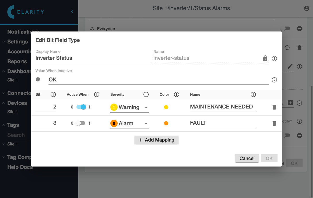The width and height of the screenshot is (313, 198).
Task: Delete the FAULT mapping row
Action: click(274, 123)
